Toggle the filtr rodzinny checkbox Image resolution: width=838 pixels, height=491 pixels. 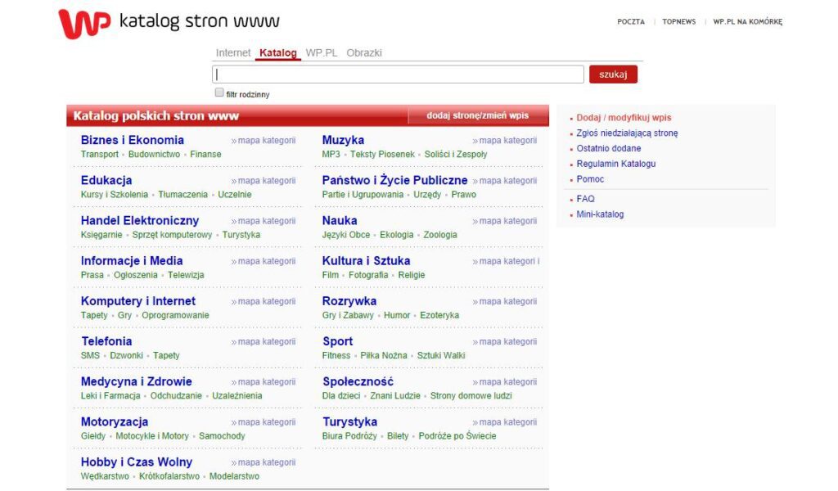pyautogui.click(x=219, y=92)
